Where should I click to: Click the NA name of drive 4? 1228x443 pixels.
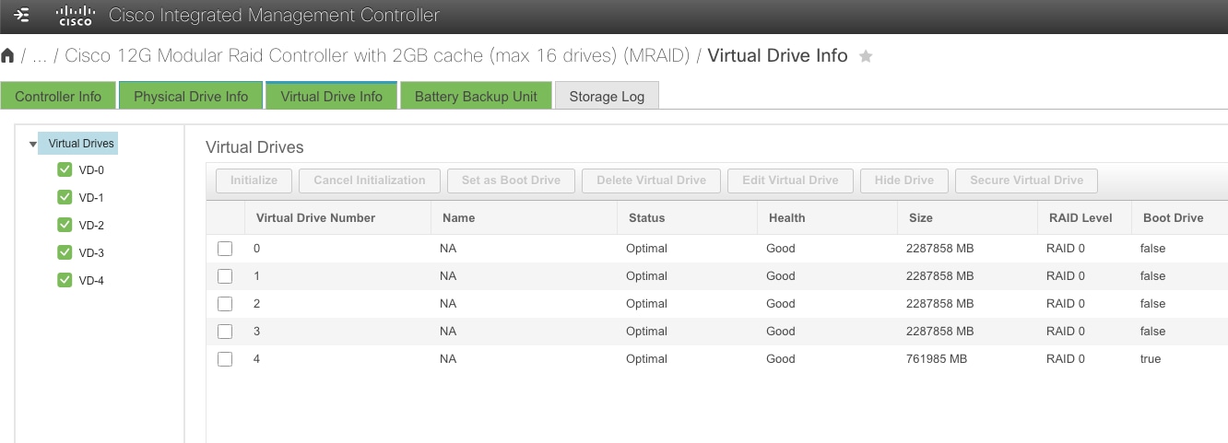[x=448, y=359]
